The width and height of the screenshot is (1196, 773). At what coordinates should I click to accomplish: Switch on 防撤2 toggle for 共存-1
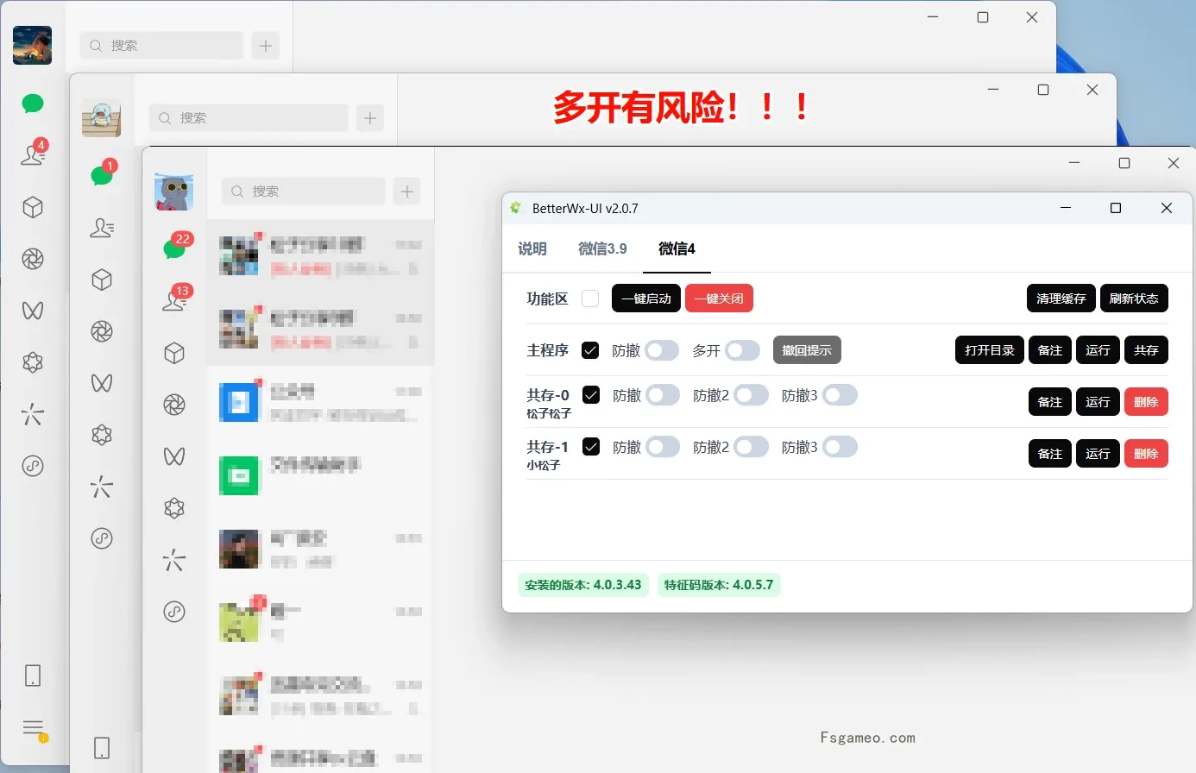coord(752,447)
